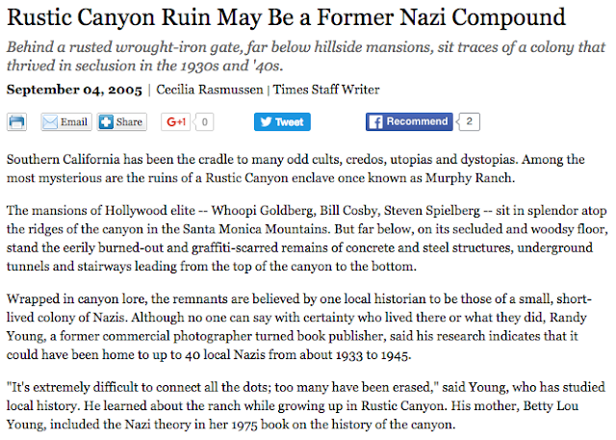Open the Email label text
Viewport: 616px width, 440px height.
[x=75, y=122]
